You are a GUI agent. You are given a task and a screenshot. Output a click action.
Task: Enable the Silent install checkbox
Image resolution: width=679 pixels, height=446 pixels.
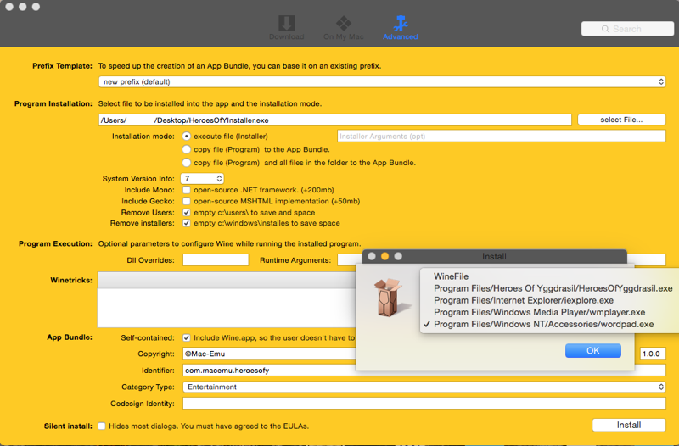[102, 426]
